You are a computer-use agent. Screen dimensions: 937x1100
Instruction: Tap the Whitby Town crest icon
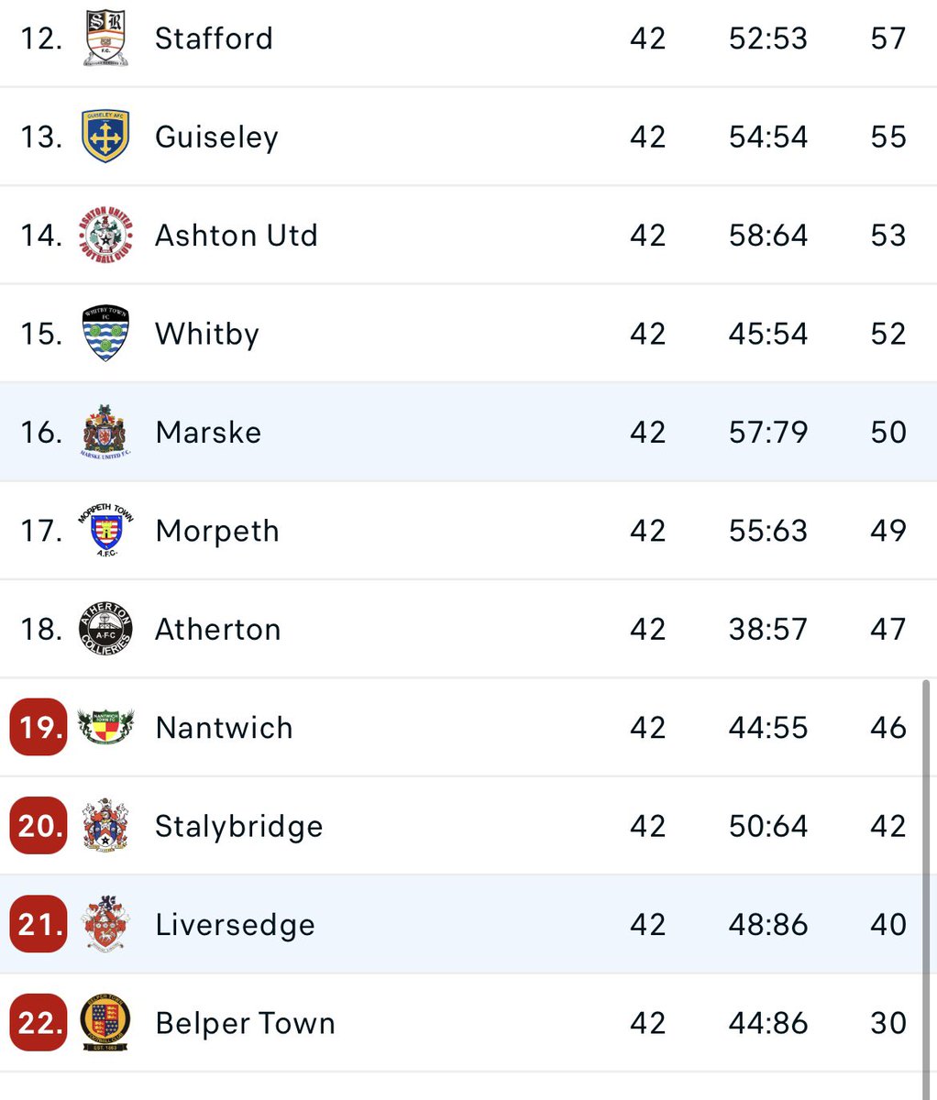(x=105, y=334)
